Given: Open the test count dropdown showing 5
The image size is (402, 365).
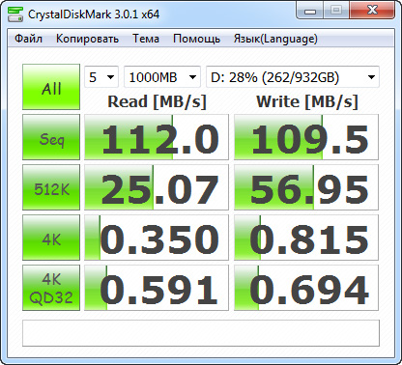Looking at the screenshot, I should coord(101,77).
